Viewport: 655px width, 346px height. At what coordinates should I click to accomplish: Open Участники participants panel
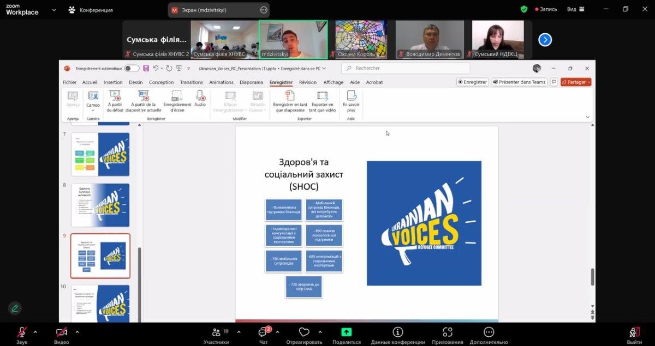click(x=216, y=332)
